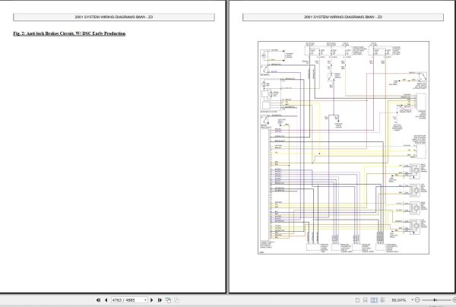Click the greyed next view icon

176,300
